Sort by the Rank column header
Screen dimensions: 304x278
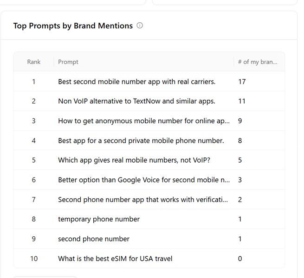pos(34,62)
